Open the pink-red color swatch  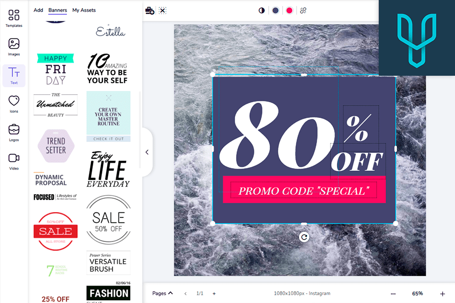[289, 11]
